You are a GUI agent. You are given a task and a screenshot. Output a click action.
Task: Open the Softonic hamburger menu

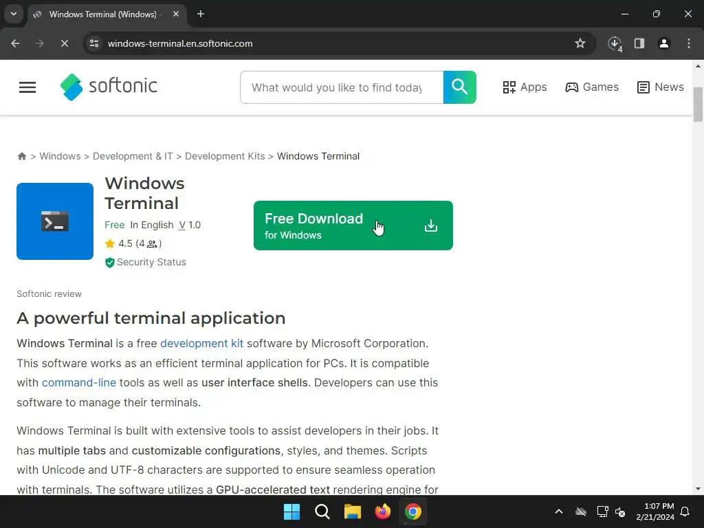coord(27,87)
